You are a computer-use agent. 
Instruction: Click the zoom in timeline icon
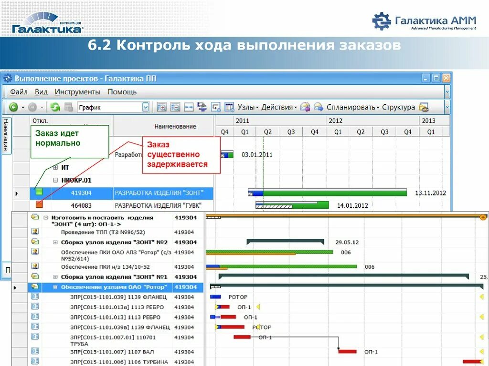click(x=161, y=107)
